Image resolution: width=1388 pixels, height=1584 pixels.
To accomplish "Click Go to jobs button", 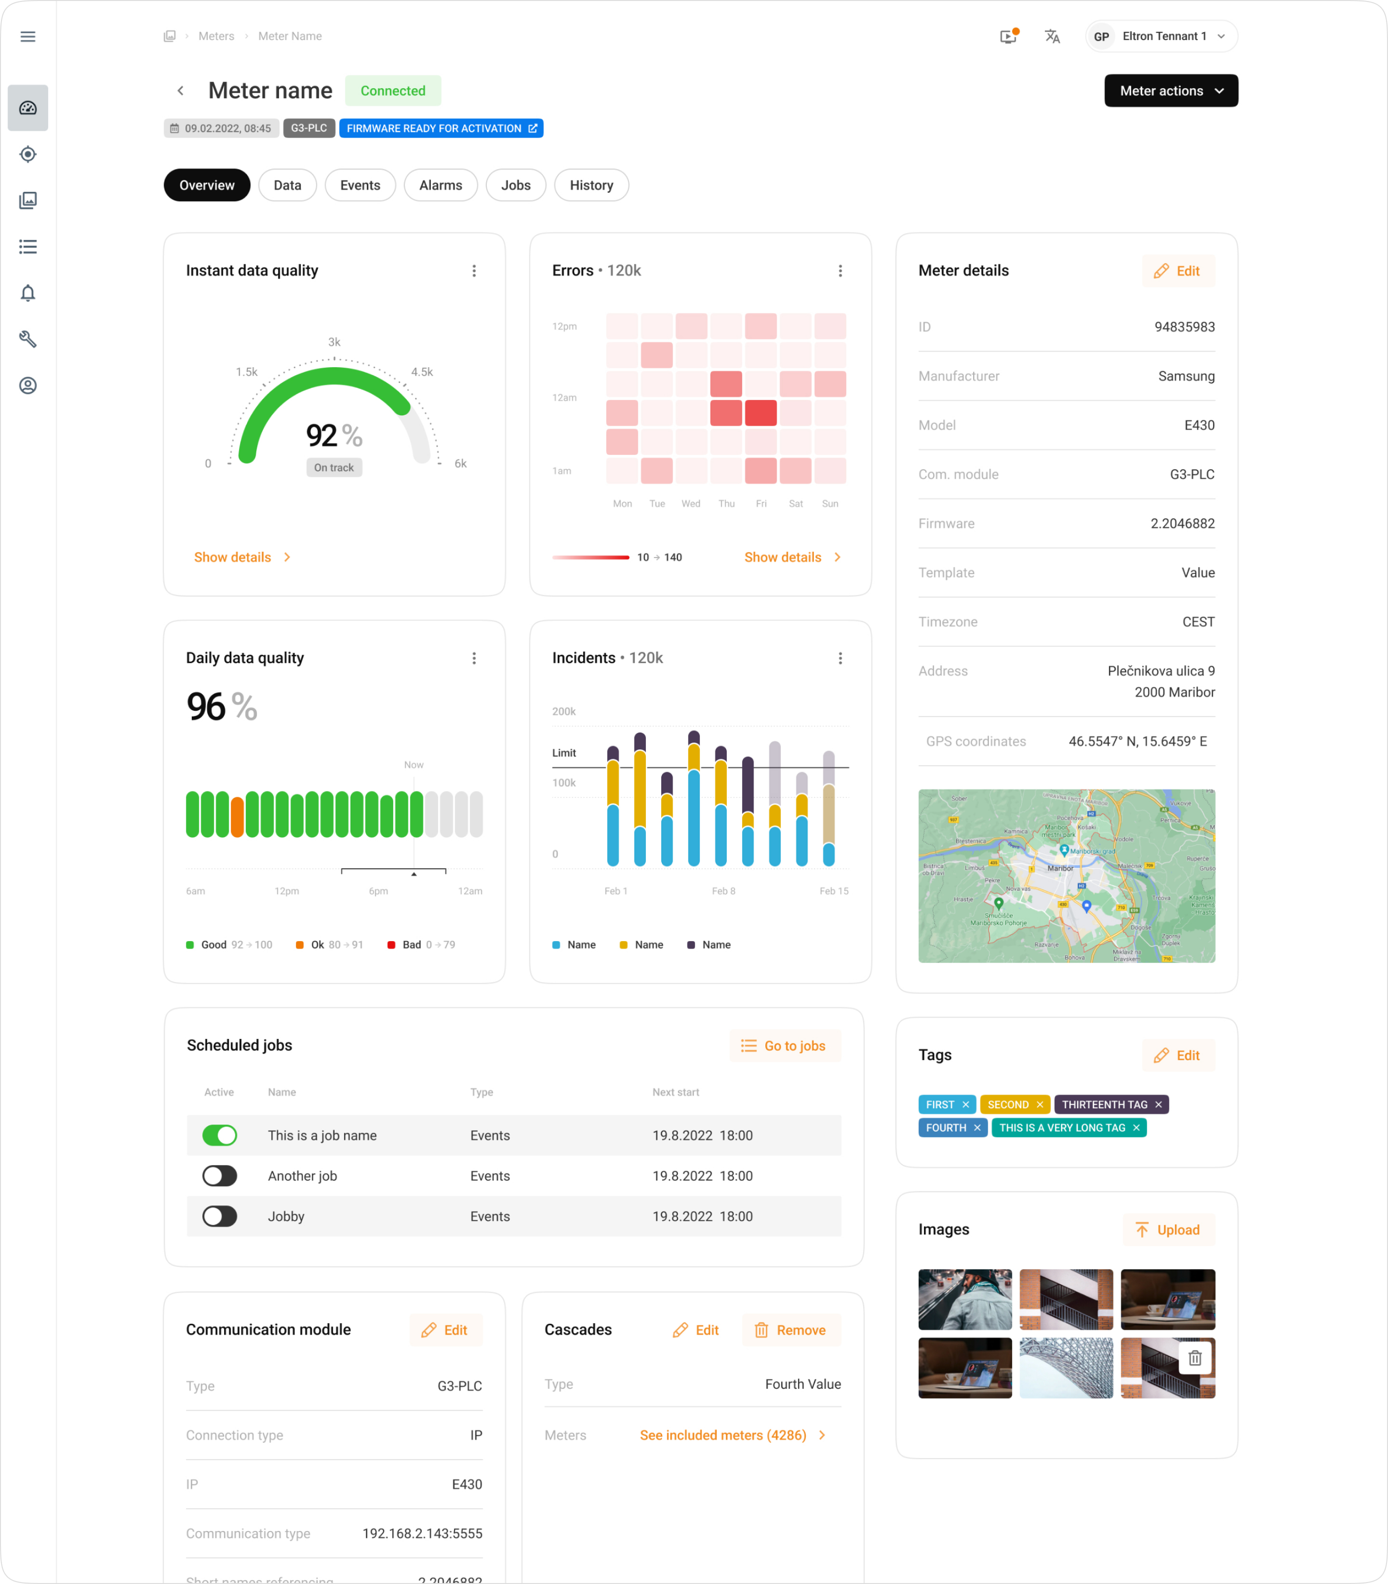I will [x=785, y=1046].
